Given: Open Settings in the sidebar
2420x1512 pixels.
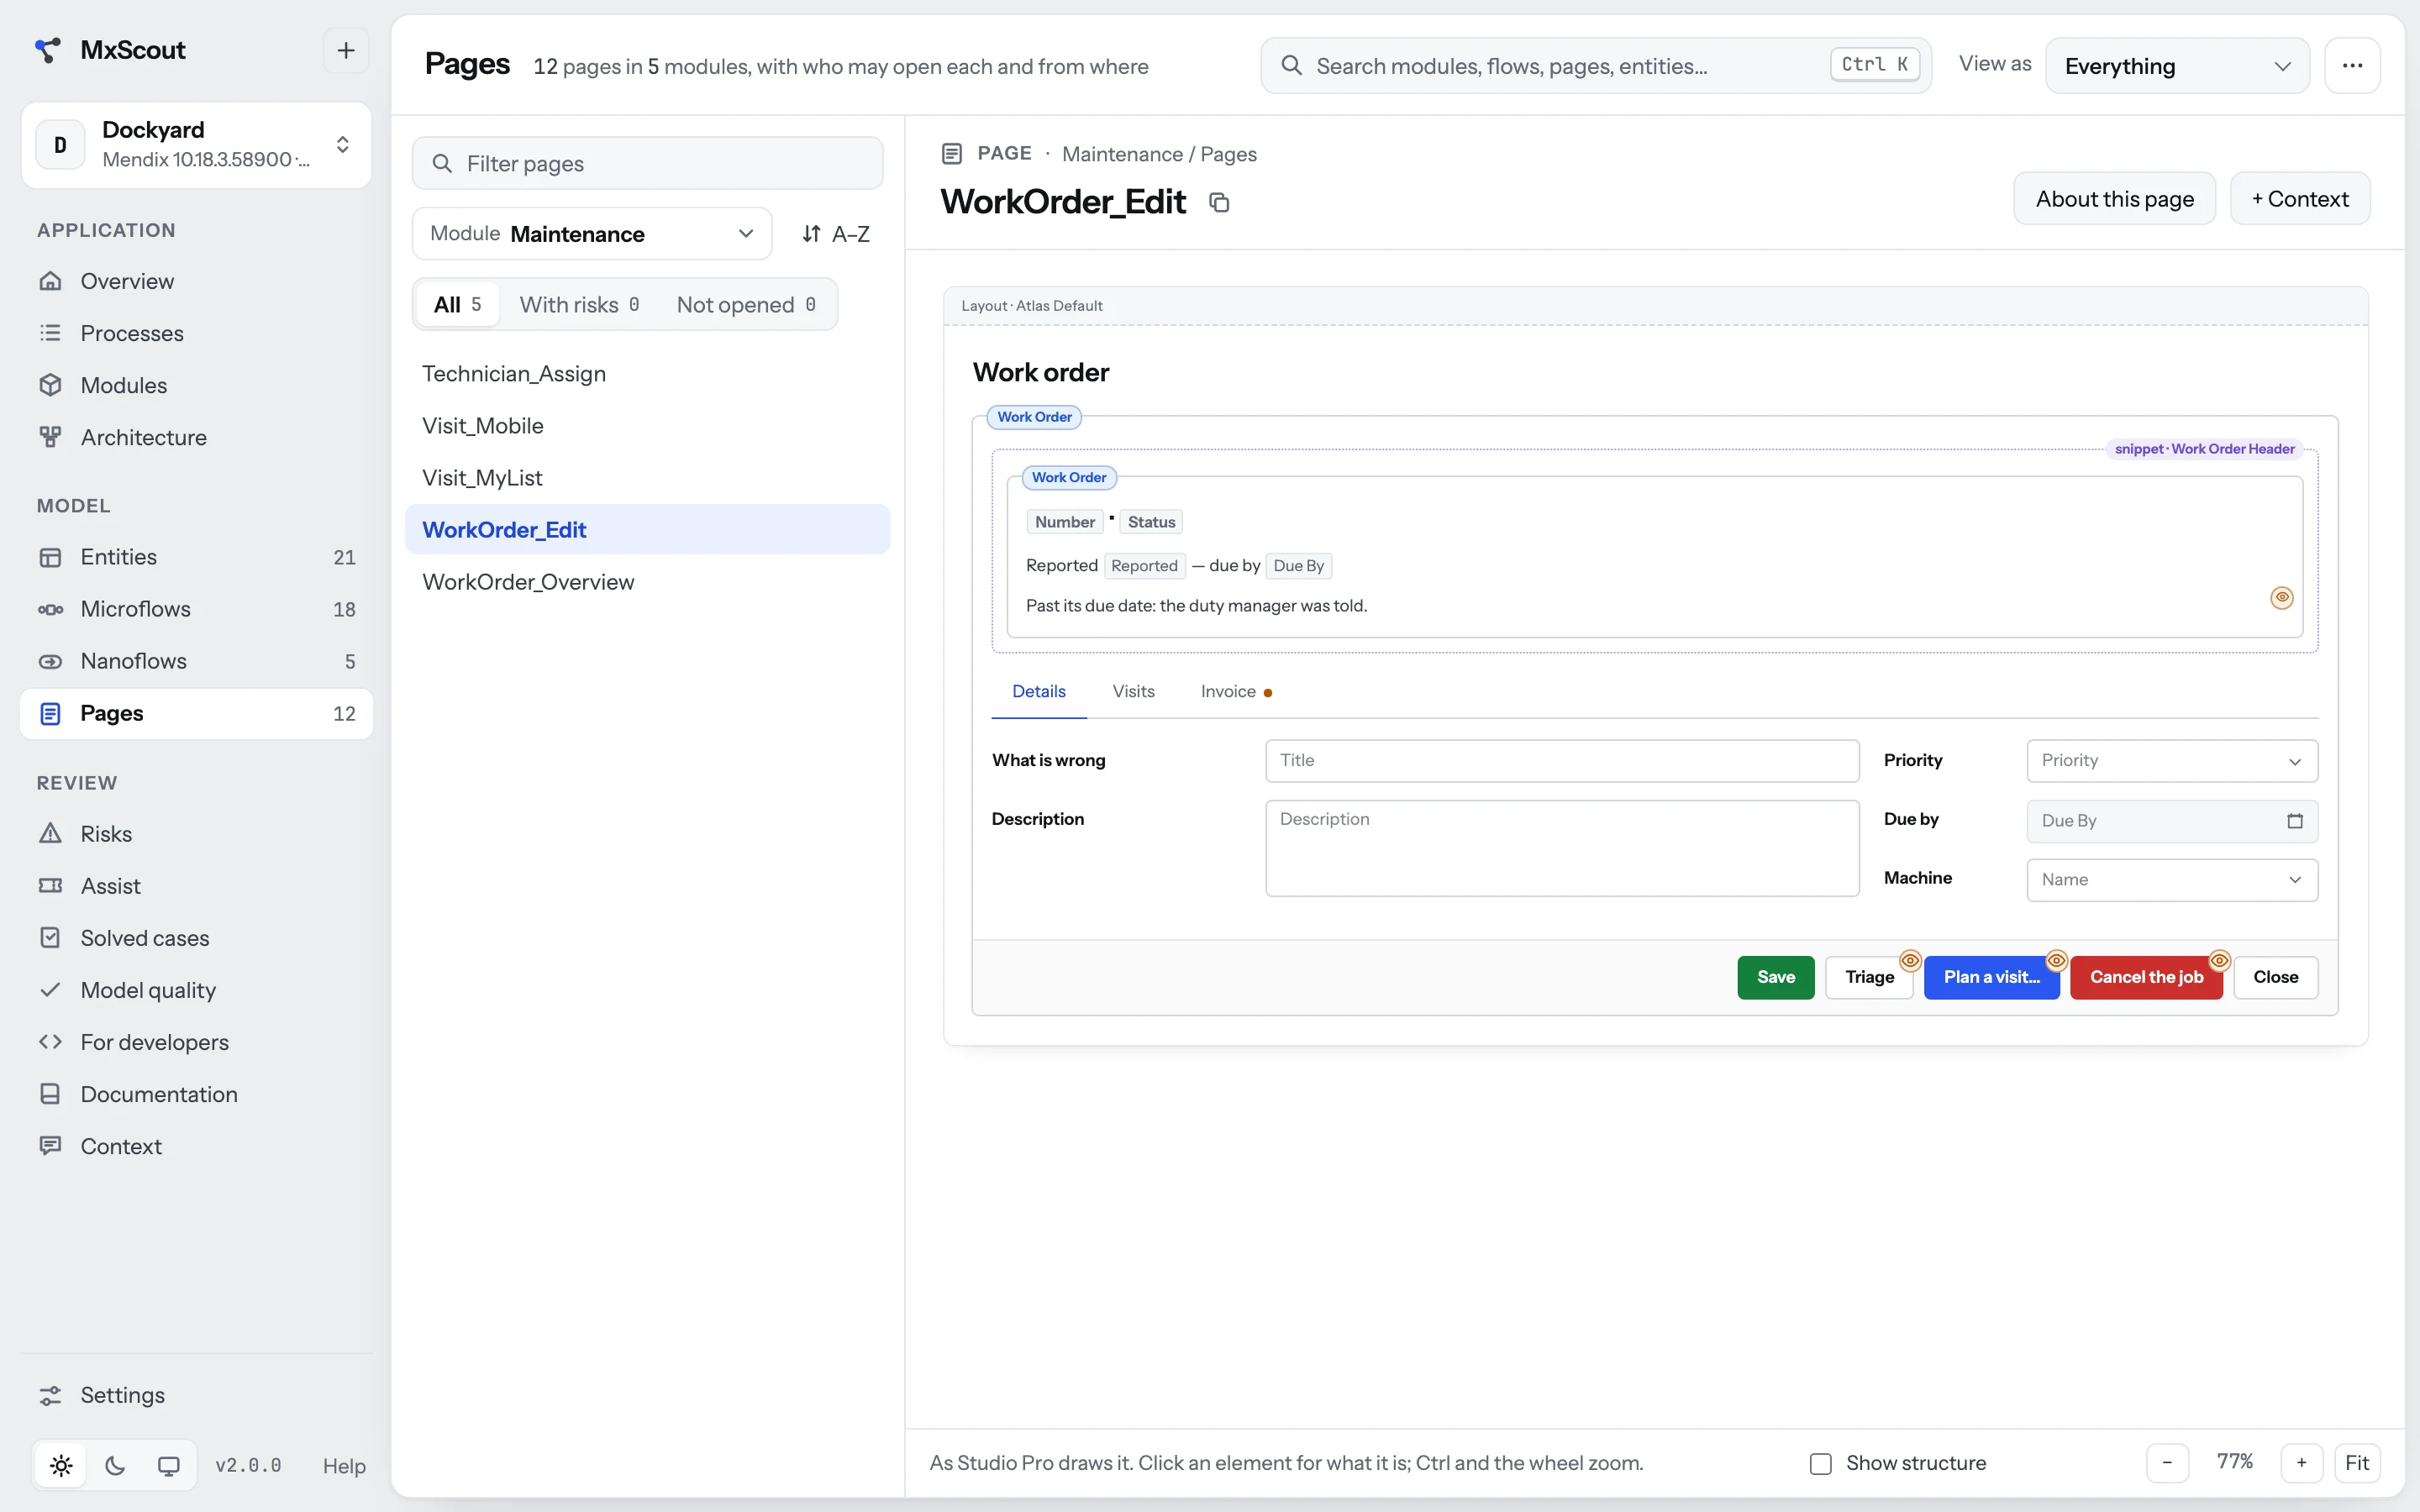Looking at the screenshot, I should 196,1395.
